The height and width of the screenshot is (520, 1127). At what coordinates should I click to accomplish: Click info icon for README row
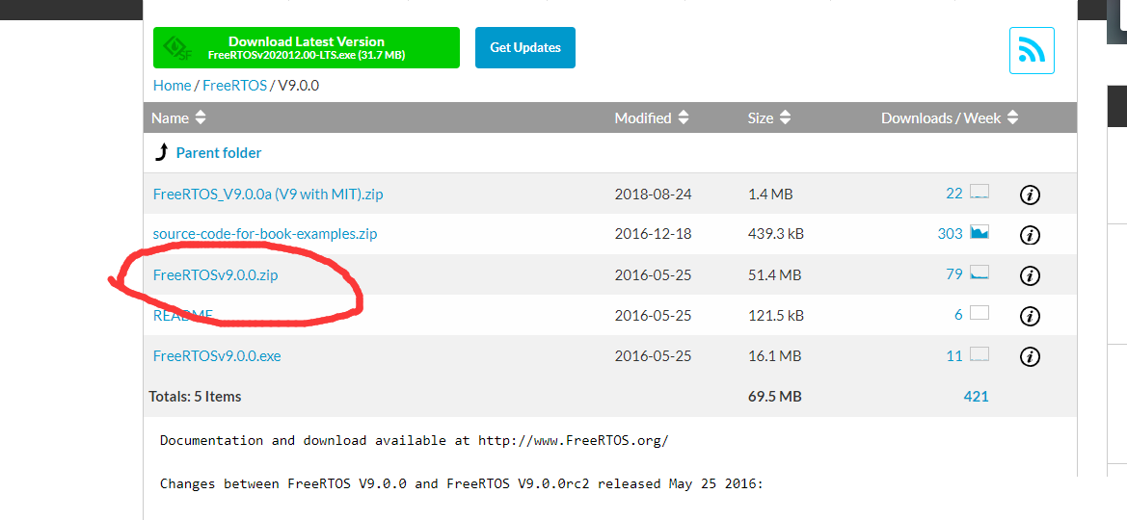1029,316
